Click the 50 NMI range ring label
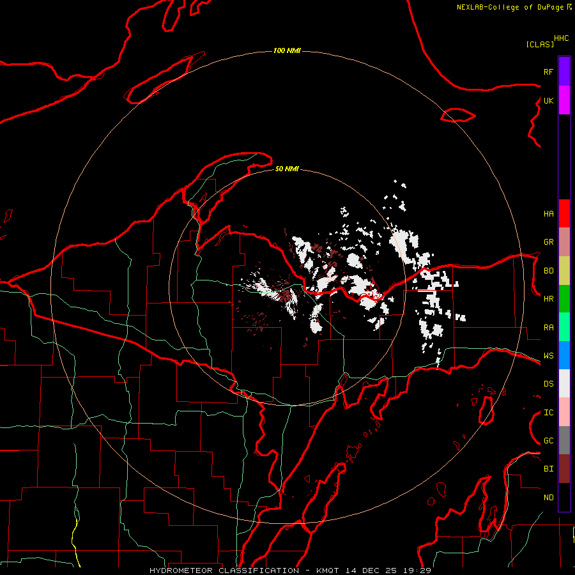 pyautogui.click(x=287, y=169)
